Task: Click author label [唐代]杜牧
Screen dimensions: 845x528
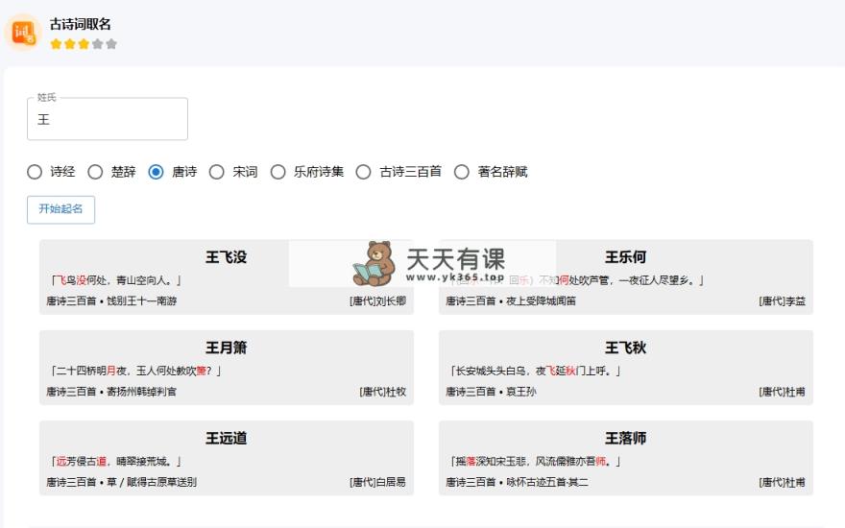Action: click(382, 392)
